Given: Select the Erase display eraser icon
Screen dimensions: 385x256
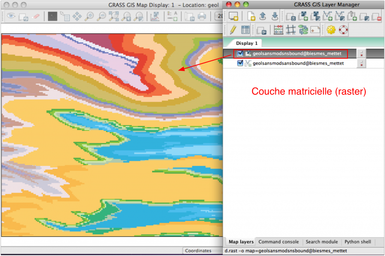Looking at the screenshot, I should 35,17.
